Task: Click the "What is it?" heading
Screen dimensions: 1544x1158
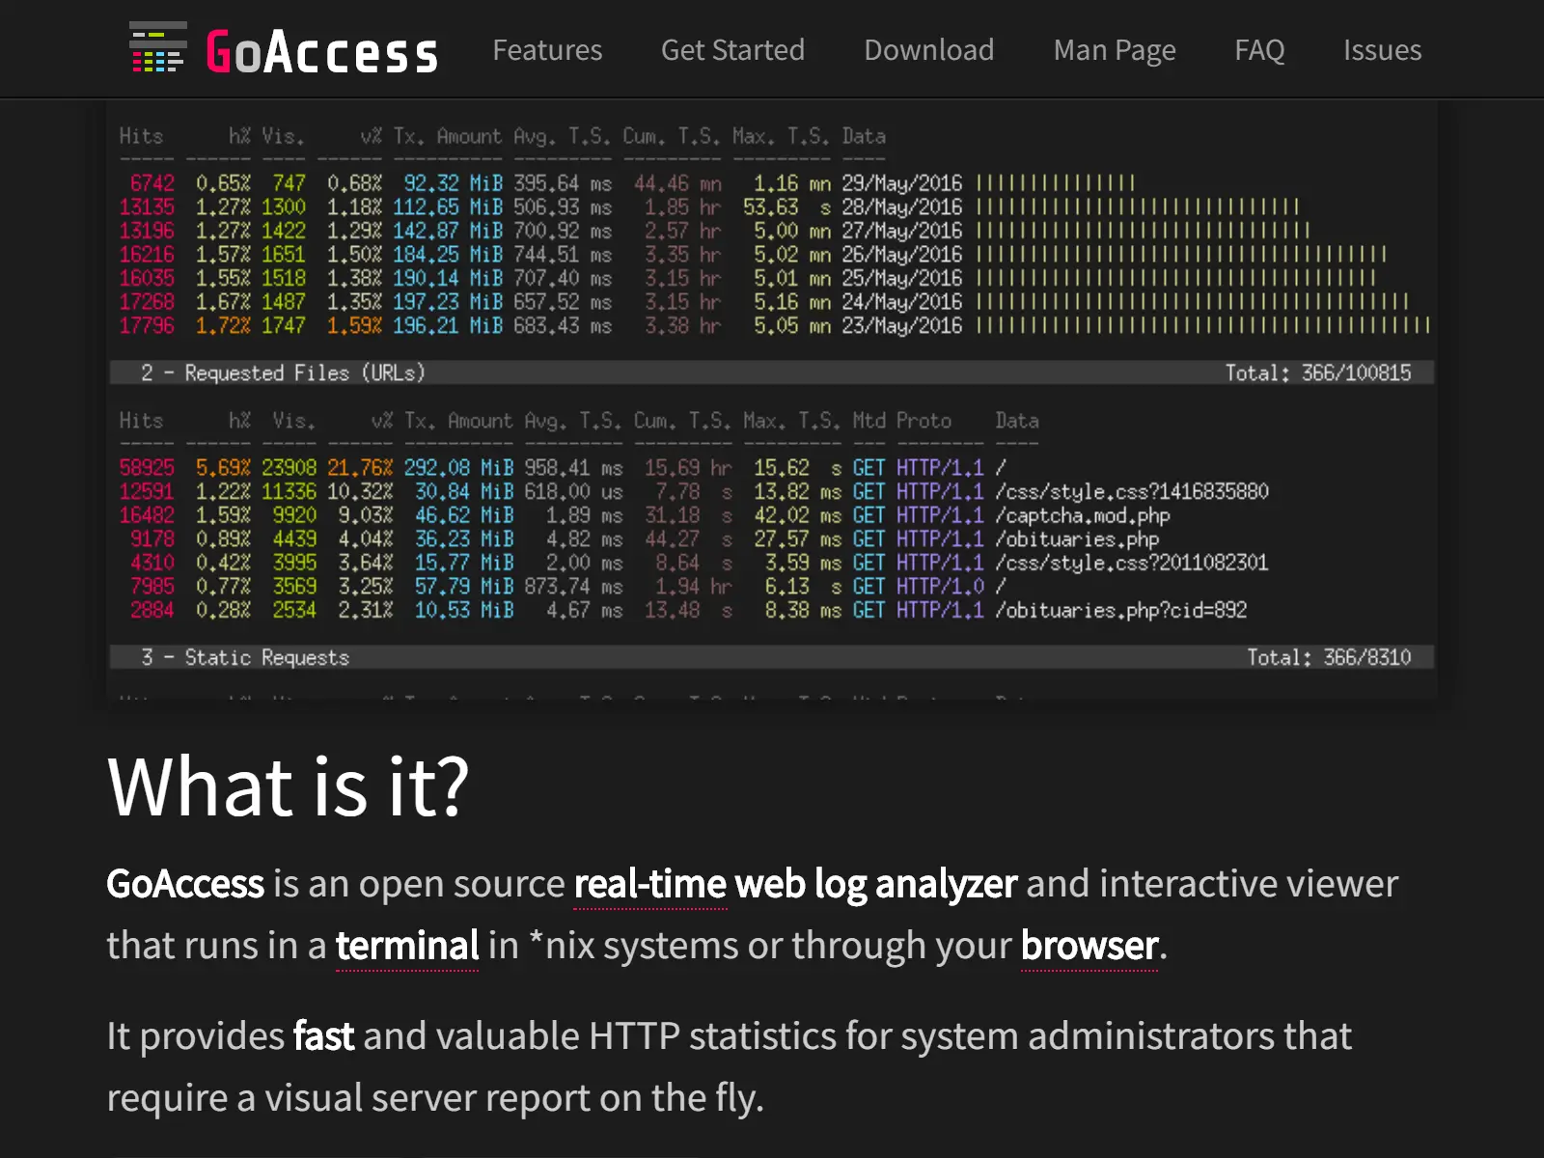Action: (288, 786)
